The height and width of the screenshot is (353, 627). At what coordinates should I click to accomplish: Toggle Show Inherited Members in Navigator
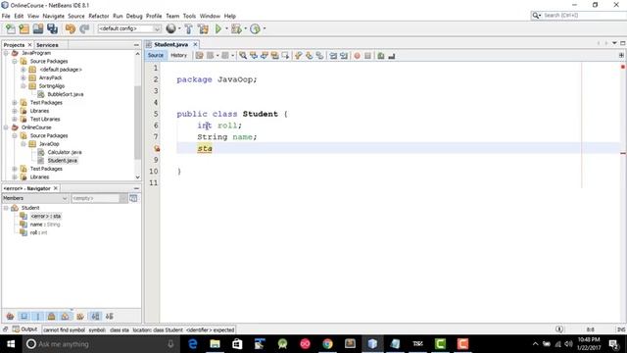click(x=11, y=317)
